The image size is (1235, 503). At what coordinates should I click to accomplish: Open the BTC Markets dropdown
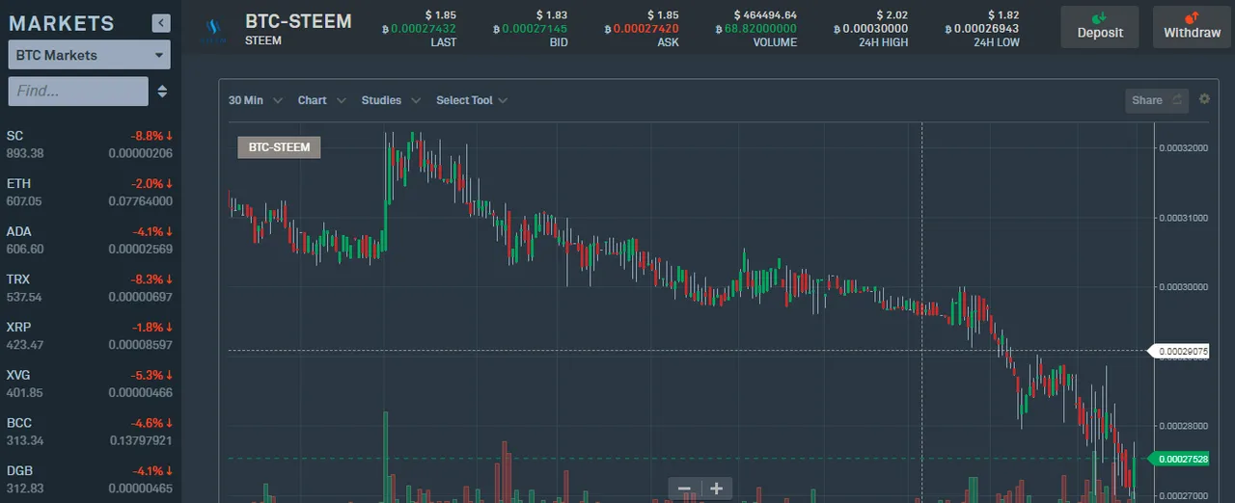pos(90,55)
